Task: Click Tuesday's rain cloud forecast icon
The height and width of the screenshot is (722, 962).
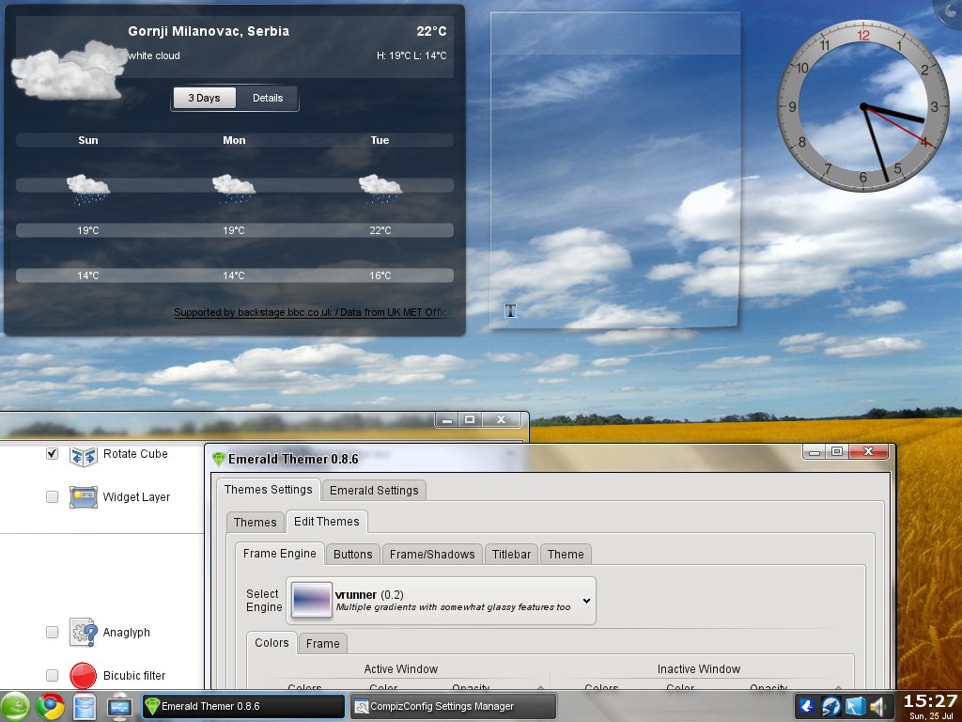Action: click(380, 189)
